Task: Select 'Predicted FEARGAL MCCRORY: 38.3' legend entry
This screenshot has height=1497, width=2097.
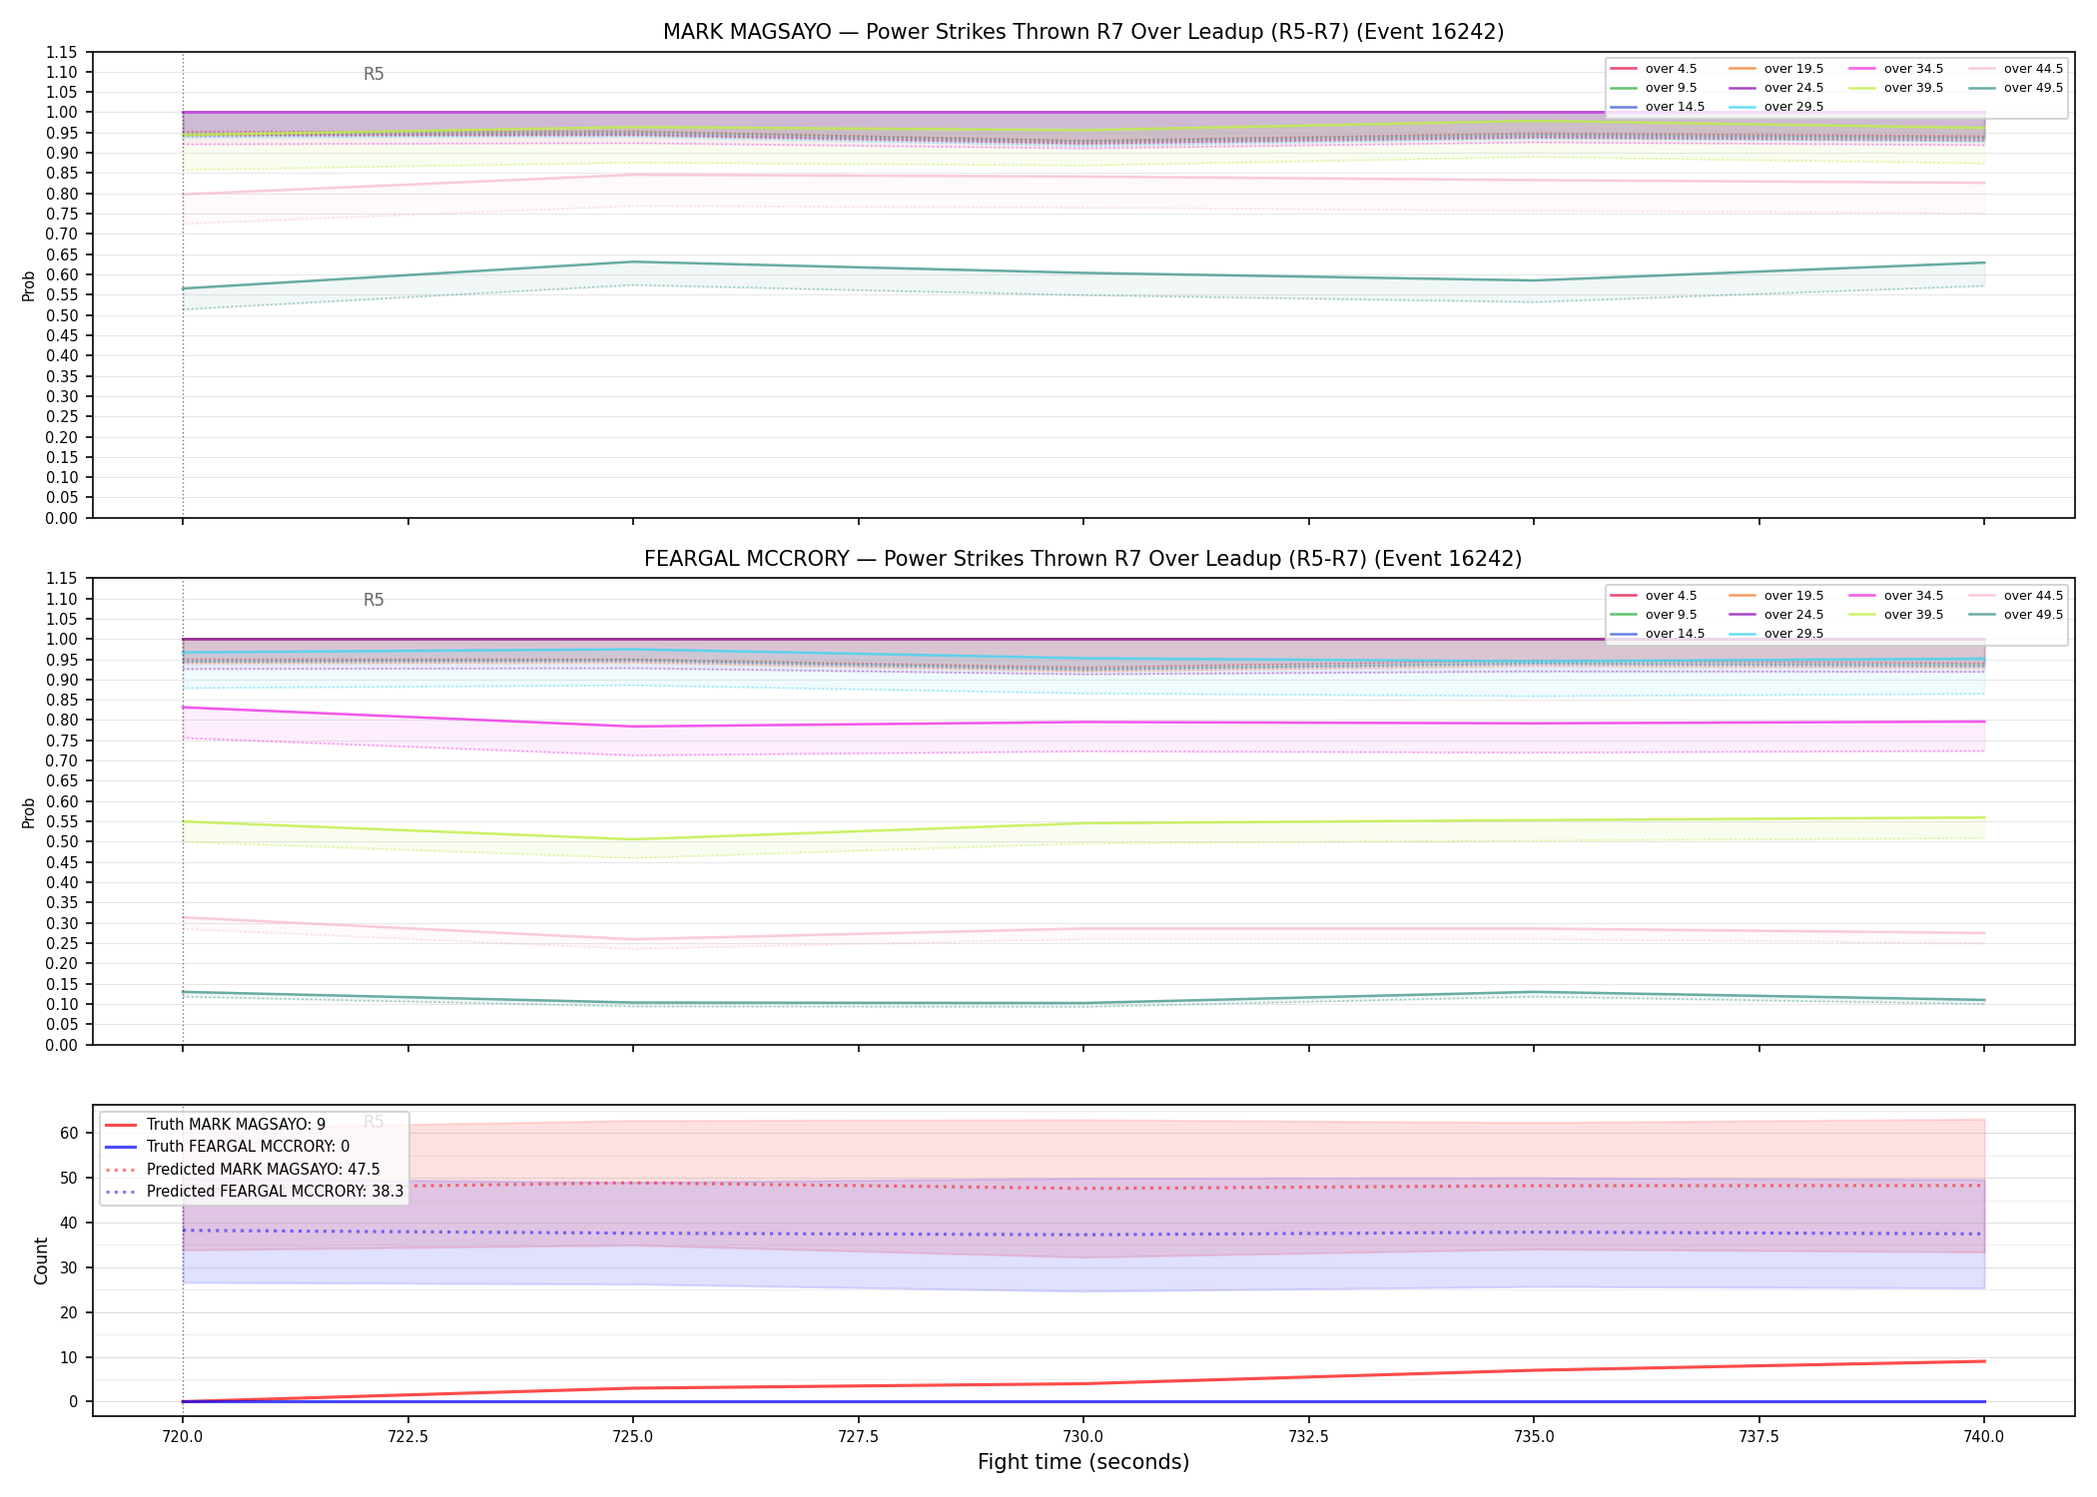Action: [254, 1192]
